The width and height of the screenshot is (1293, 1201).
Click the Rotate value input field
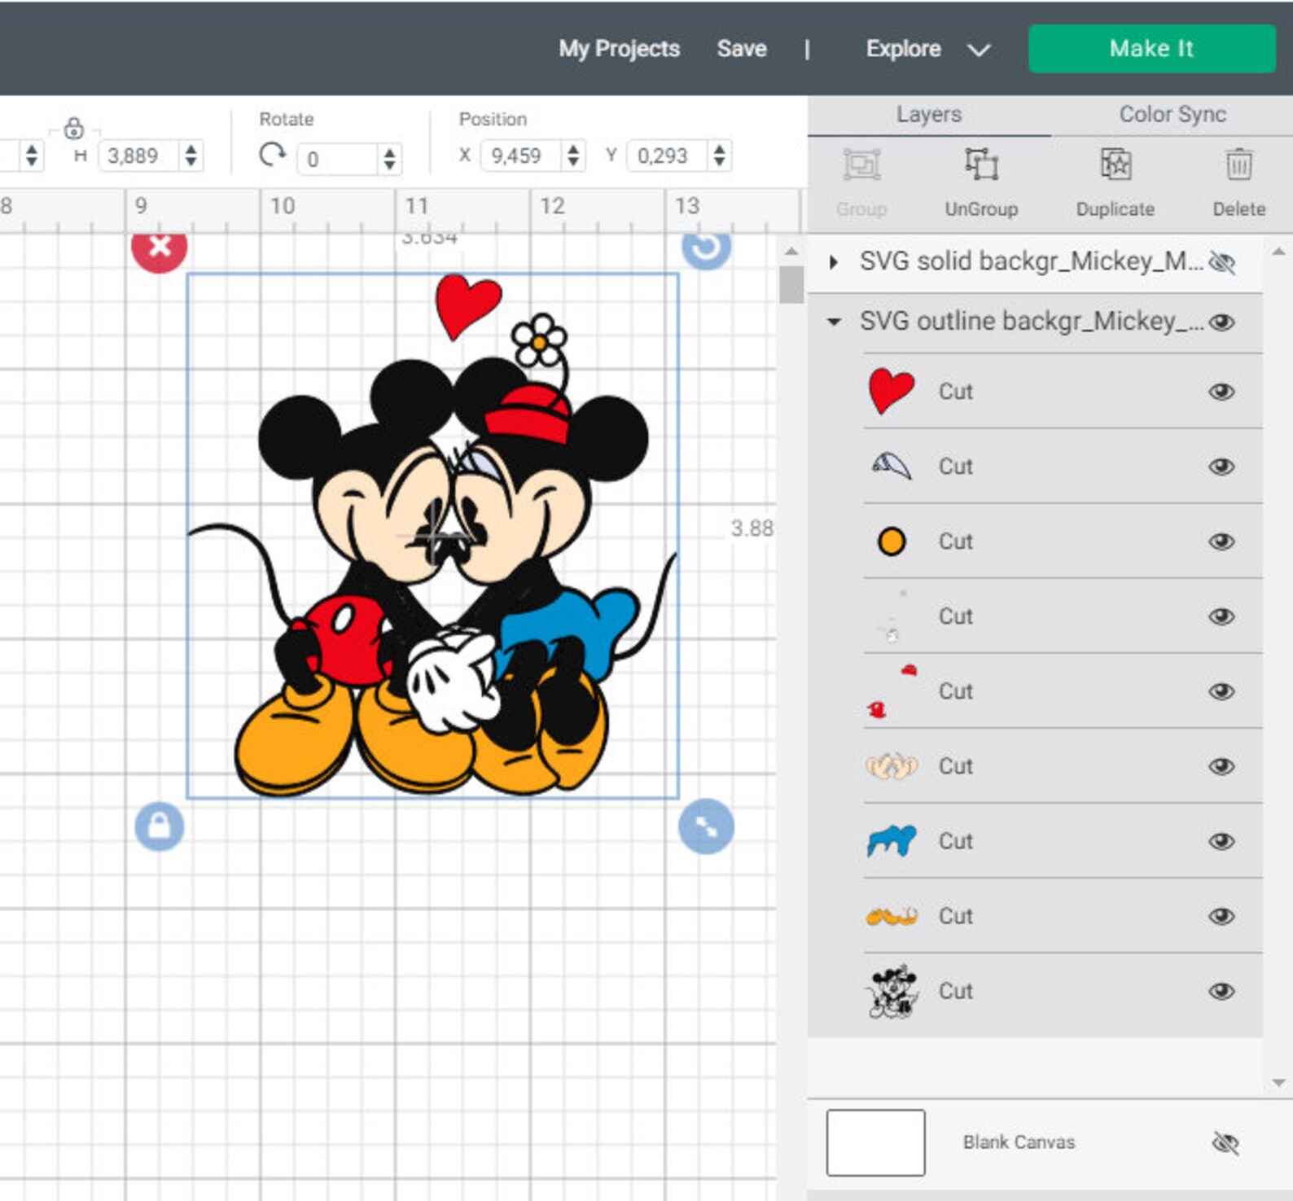coord(339,158)
